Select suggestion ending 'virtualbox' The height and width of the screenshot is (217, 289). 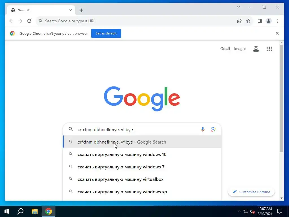tap(142, 179)
